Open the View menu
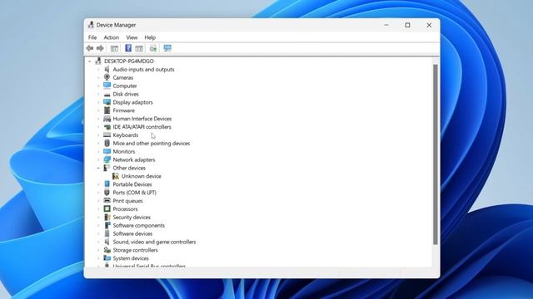Screen dimensions: 533x299 click(x=132, y=37)
